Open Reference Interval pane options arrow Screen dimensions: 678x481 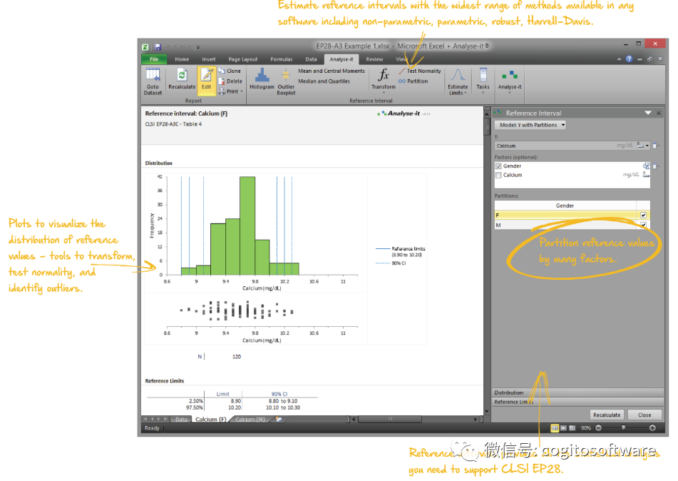(648, 113)
